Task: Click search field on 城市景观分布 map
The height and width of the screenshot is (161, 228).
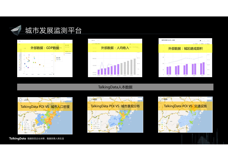Action: pos(135,99)
